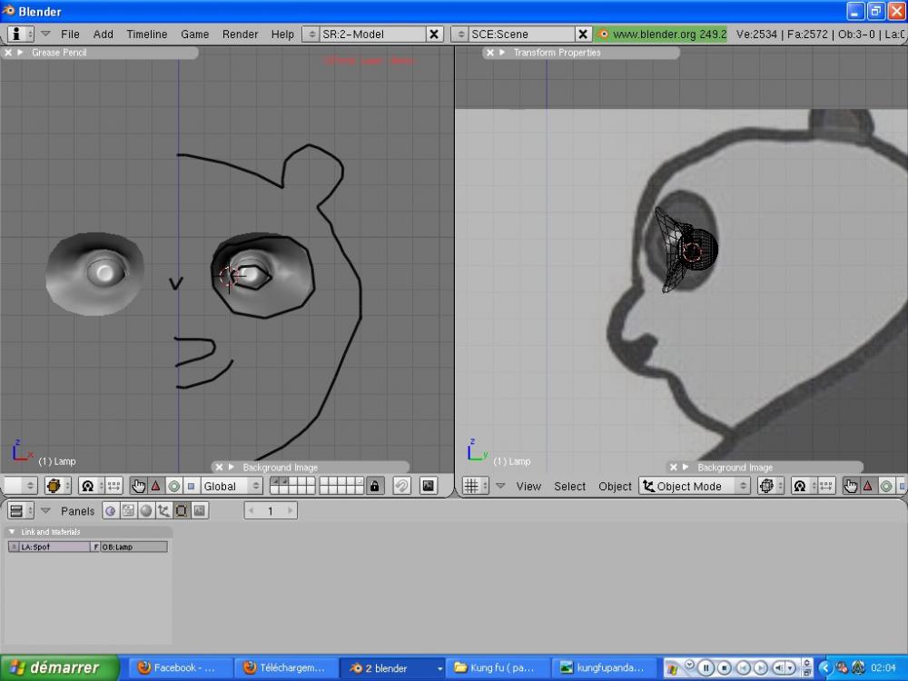The height and width of the screenshot is (681, 908).
Task: Switch to the Logic buttons context
Action: coord(111,510)
